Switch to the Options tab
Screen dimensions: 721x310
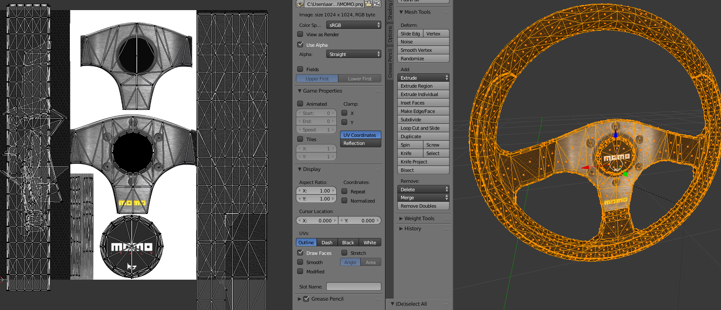click(x=390, y=34)
